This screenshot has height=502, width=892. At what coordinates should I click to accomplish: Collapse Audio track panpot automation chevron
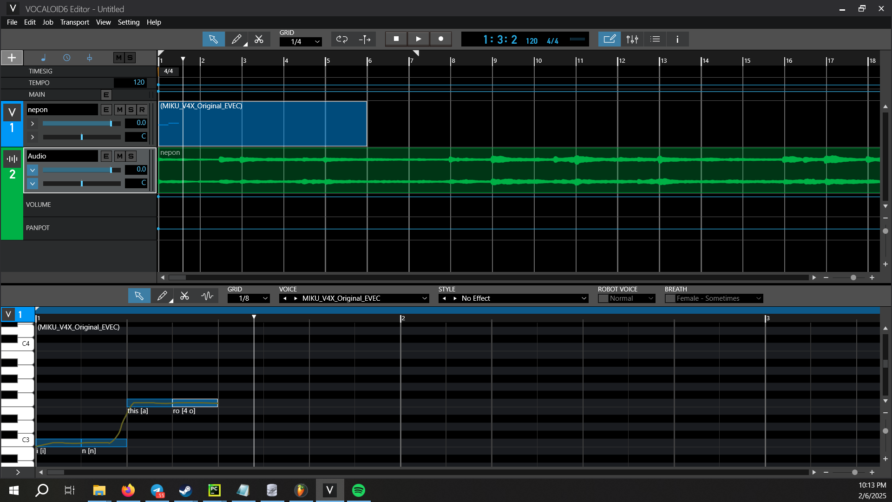pos(33,184)
